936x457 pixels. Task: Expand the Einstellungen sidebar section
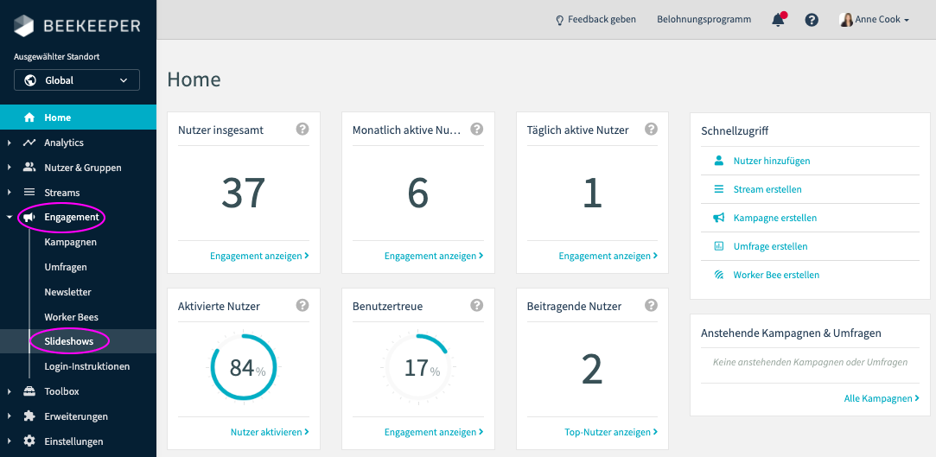pyautogui.click(x=73, y=441)
